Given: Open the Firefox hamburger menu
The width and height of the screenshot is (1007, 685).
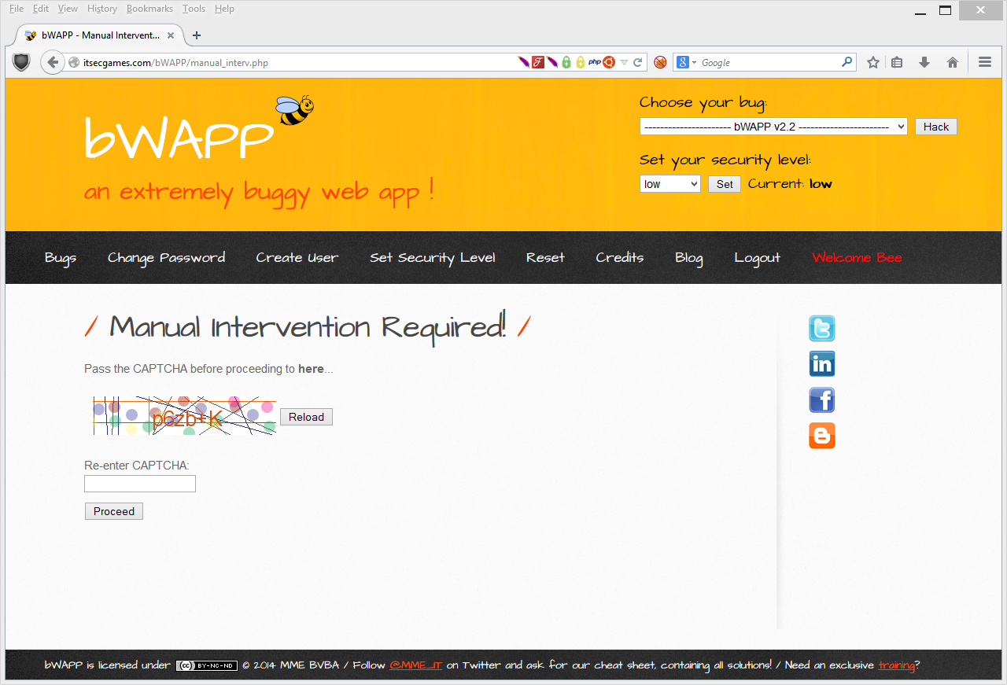Looking at the screenshot, I should pyautogui.click(x=984, y=63).
